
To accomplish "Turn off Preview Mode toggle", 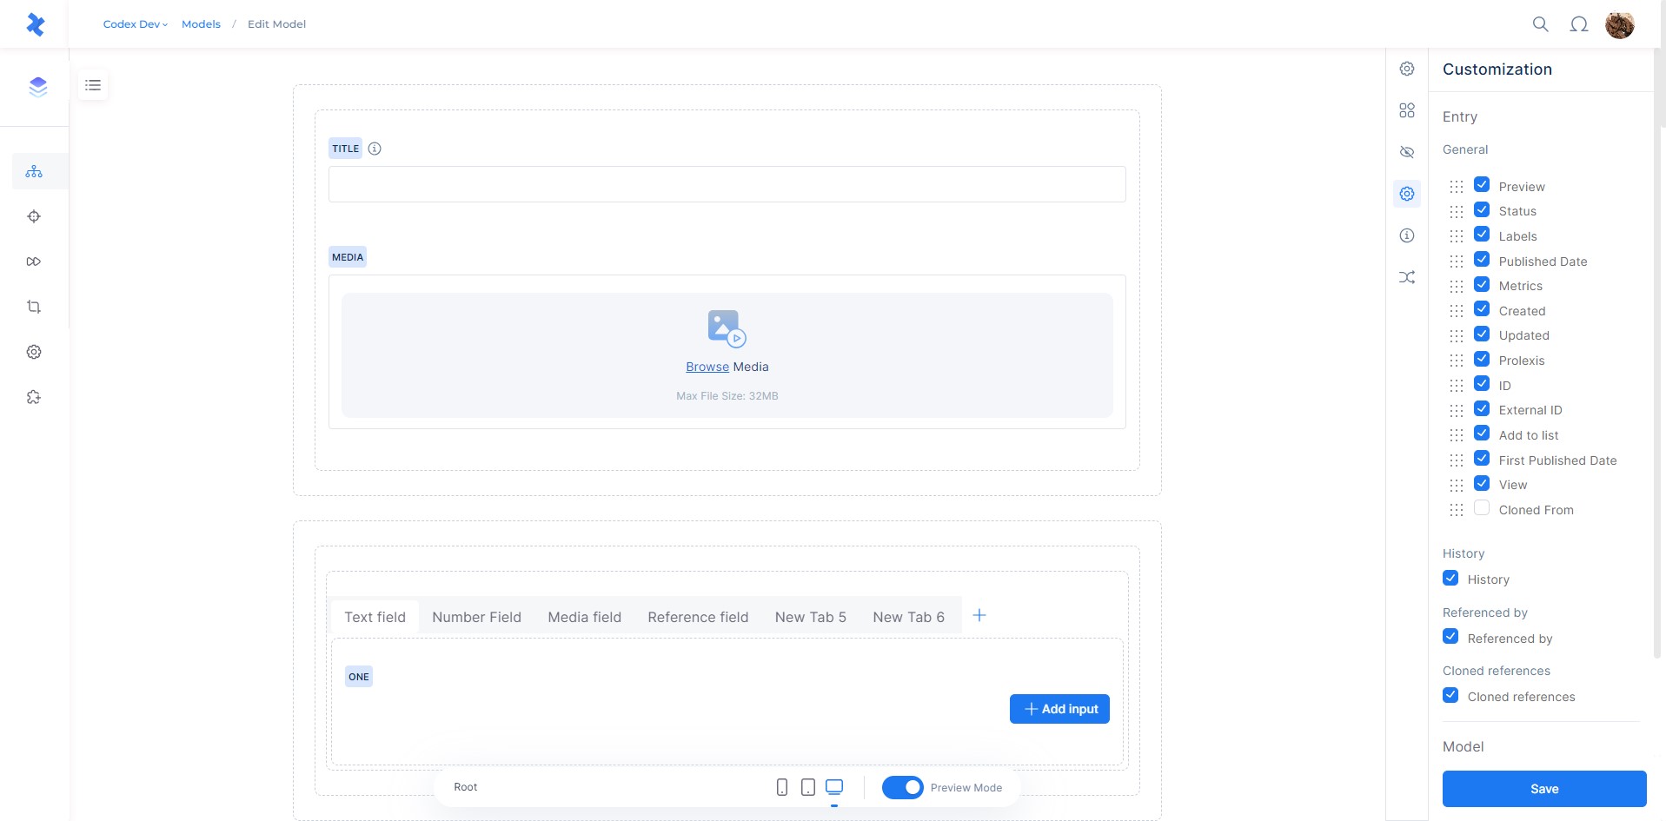I will [x=902, y=787].
